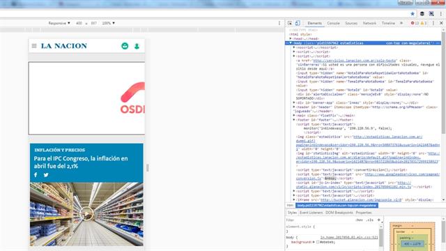Click the html style element row
The image size is (446, 251).
[300, 34]
